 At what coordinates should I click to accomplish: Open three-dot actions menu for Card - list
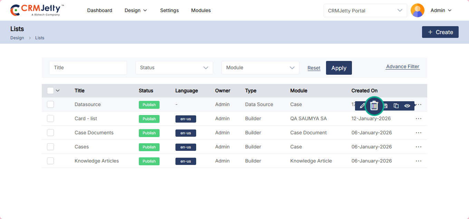pos(419,118)
